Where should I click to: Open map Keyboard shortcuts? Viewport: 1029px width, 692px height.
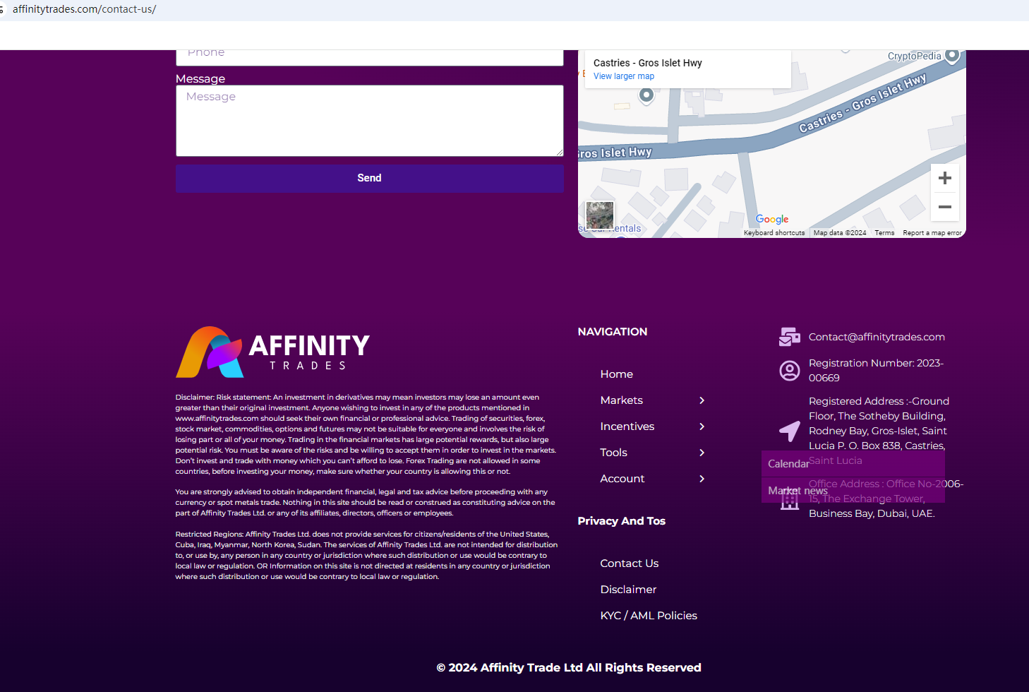774,233
